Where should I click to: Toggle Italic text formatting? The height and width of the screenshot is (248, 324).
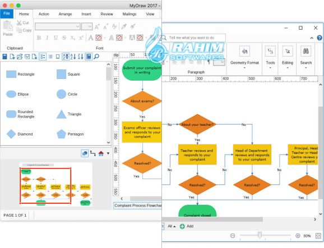pyautogui.click(x=47, y=38)
